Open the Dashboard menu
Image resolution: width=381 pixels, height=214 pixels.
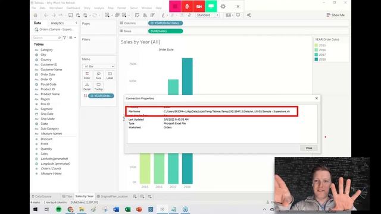[x=73, y=8]
